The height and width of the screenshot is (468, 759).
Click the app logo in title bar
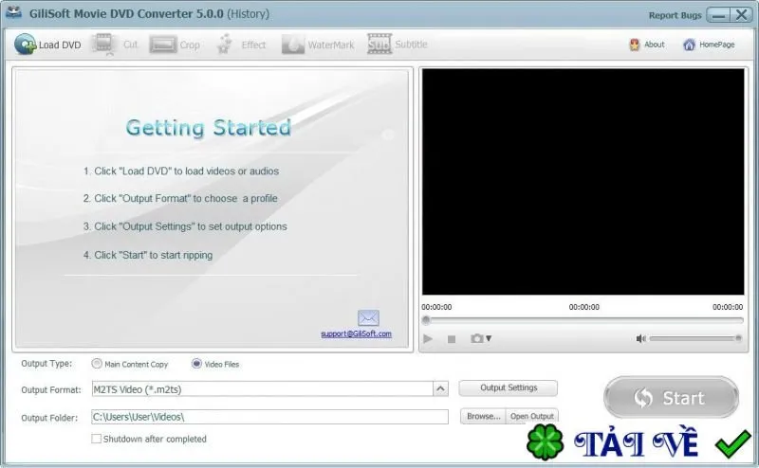[x=13, y=11]
